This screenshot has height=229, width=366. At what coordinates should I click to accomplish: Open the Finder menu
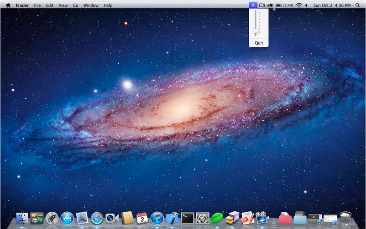tap(22, 5)
